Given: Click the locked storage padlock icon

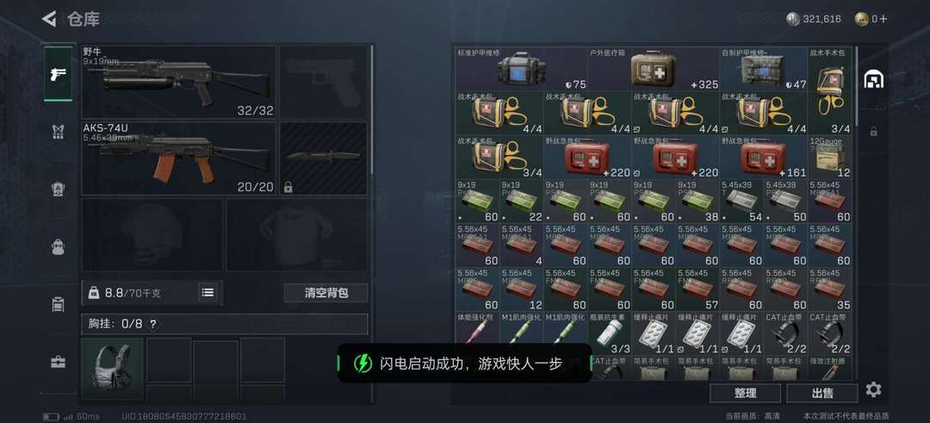Looking at the screenshot, I should pyautogui.click(x=874, y=132).
